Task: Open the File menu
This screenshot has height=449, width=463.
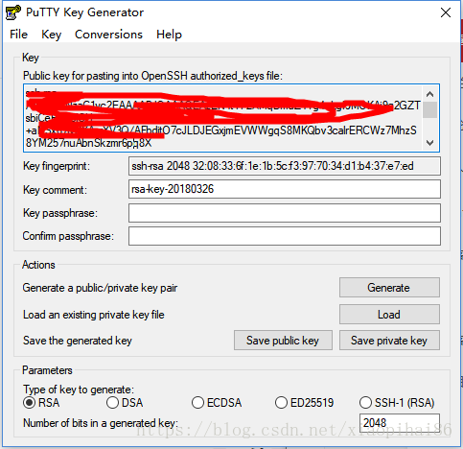Action: coord(18,35)
